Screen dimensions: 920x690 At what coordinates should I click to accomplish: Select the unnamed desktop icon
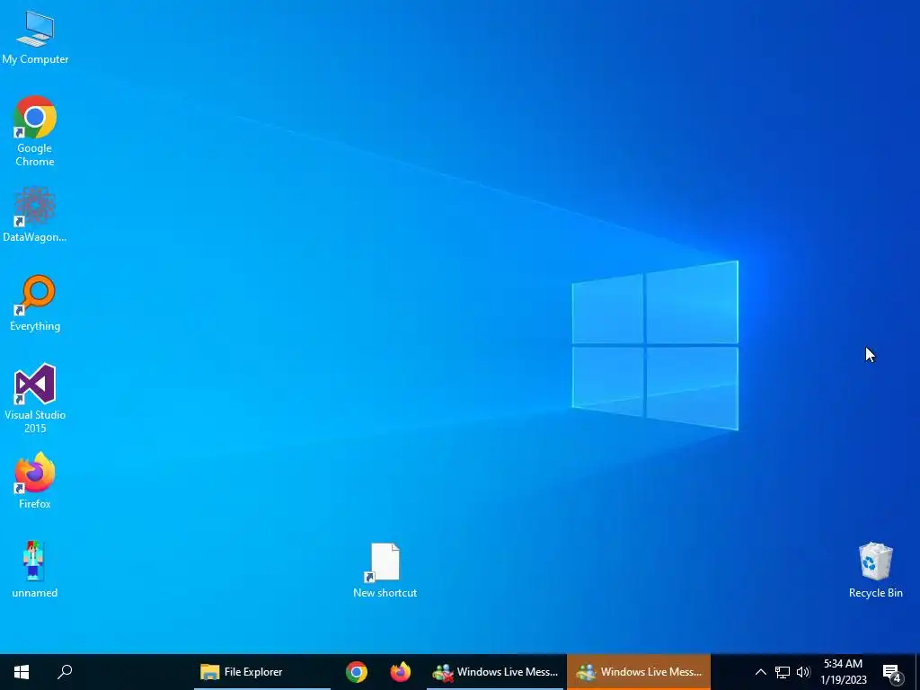point(35,569)
